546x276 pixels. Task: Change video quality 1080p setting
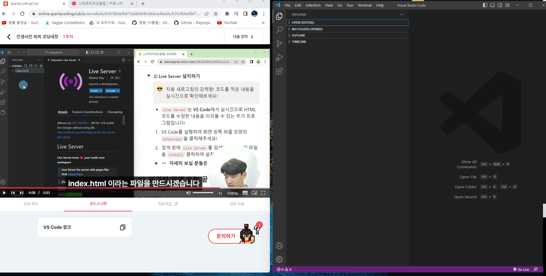coord(232,193)
